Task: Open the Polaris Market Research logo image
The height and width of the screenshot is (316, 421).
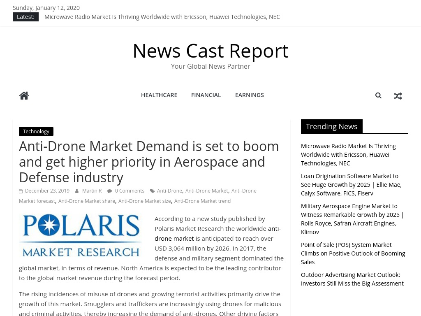Action: pyautogui.click(x=81, y=235)
